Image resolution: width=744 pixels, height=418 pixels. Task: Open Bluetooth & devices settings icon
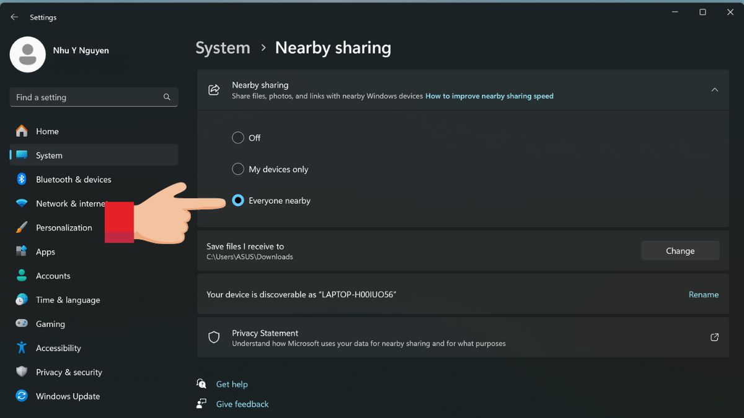click(20, 179)
